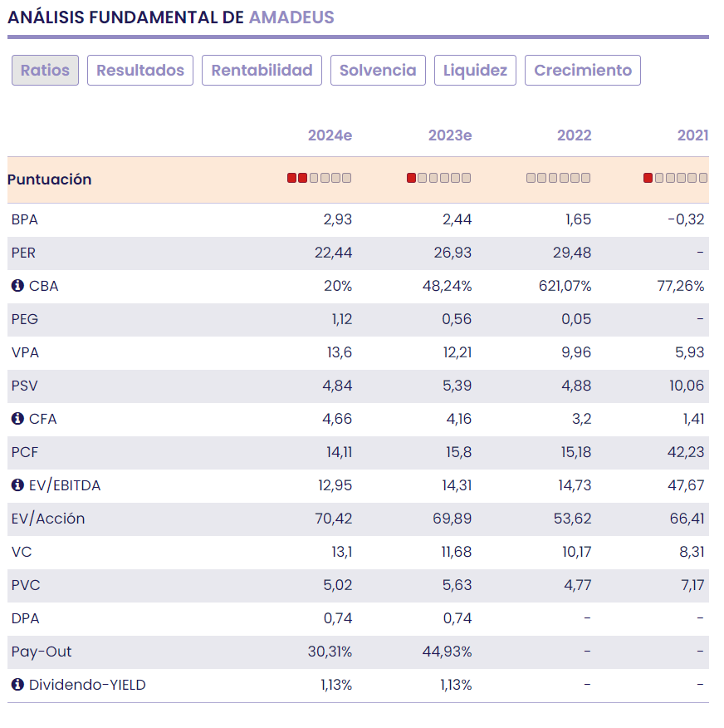The image size is (724, 728).
Task: Click the AMADEUS company name link
Action: pyautogui.click(x=291, y=17)
